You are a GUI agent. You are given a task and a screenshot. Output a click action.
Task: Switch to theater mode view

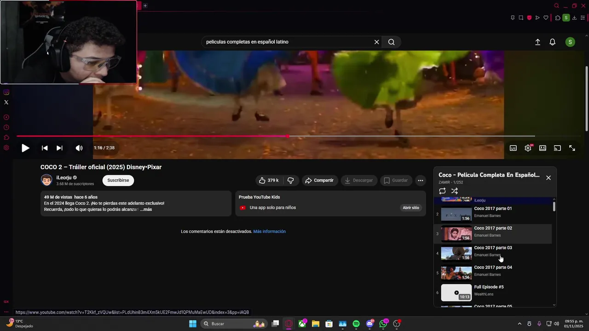click(x=543, y=148)
